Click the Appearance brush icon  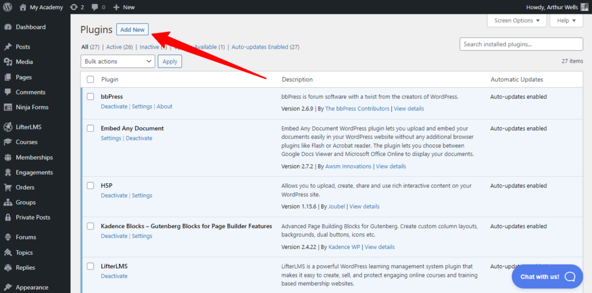point(8,287)
